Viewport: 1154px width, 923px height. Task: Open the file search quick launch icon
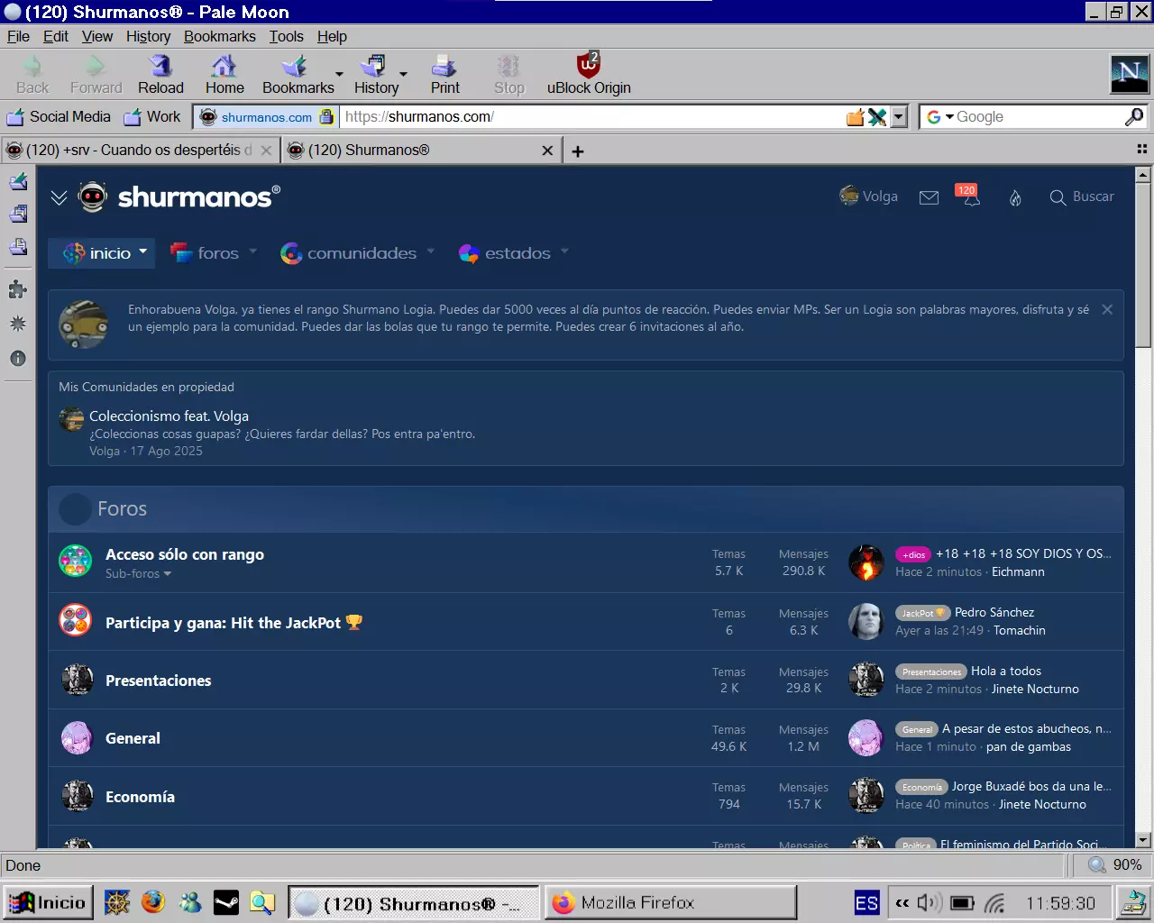[261, 902]
